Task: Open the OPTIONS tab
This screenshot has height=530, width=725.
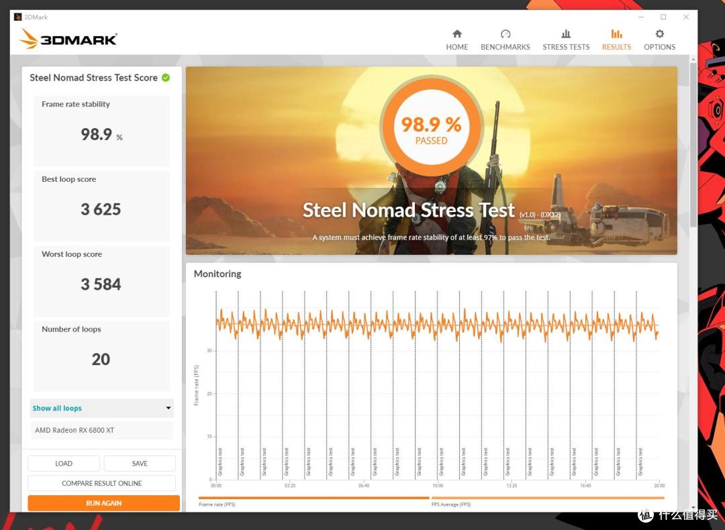Action: [x=659, y=40]
